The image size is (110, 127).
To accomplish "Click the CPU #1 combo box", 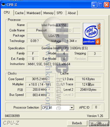I will coord(58,108).
